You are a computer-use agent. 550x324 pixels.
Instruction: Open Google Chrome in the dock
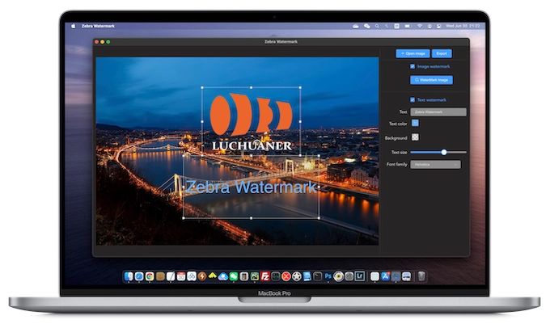(150, 276)
